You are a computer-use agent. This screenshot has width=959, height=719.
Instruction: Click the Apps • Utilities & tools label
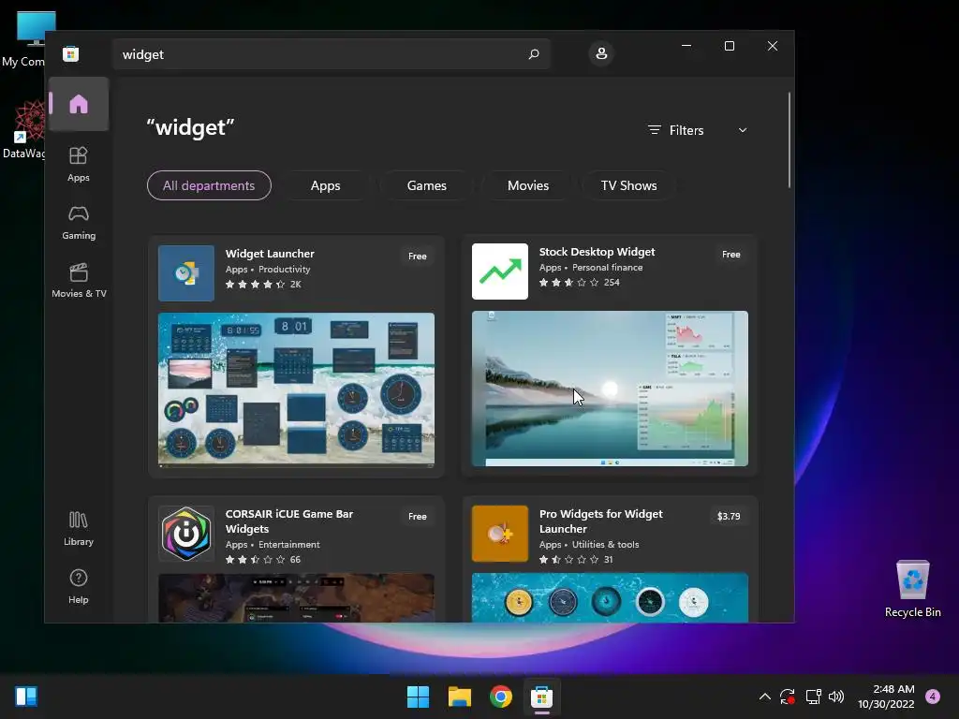(x=589, y=544)
